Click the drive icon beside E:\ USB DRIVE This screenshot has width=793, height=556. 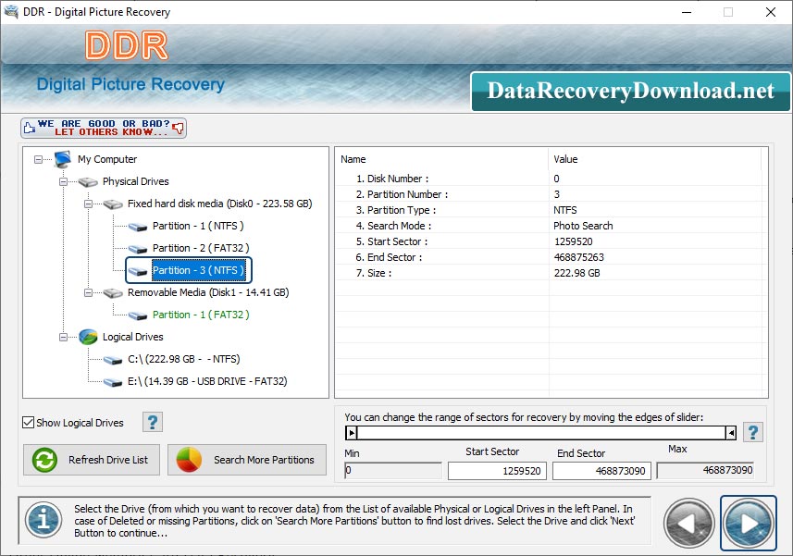pos(113,382)
